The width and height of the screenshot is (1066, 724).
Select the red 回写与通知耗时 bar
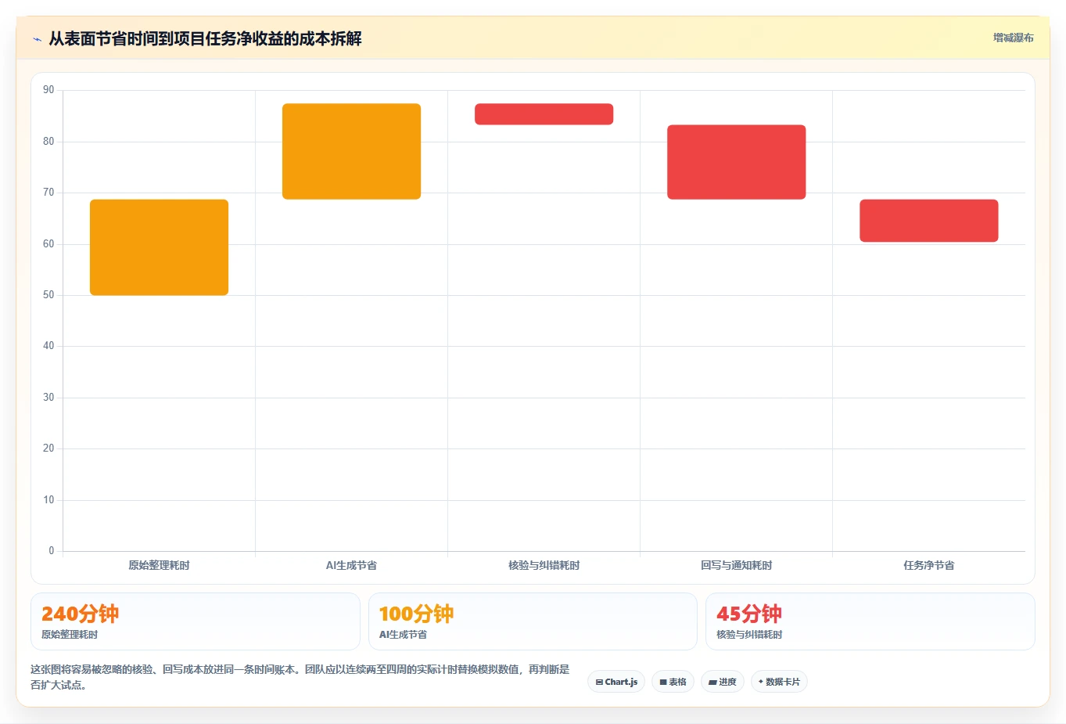[736, 162]
